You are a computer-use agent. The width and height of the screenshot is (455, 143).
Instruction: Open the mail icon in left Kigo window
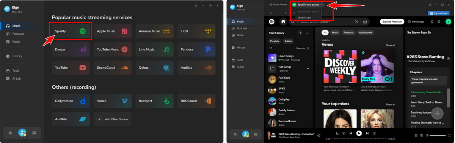point(34,133)
